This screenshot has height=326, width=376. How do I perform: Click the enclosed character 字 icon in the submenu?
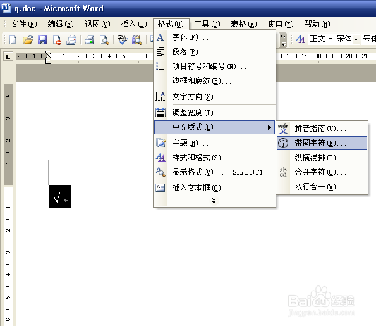(x=283, y=143)
